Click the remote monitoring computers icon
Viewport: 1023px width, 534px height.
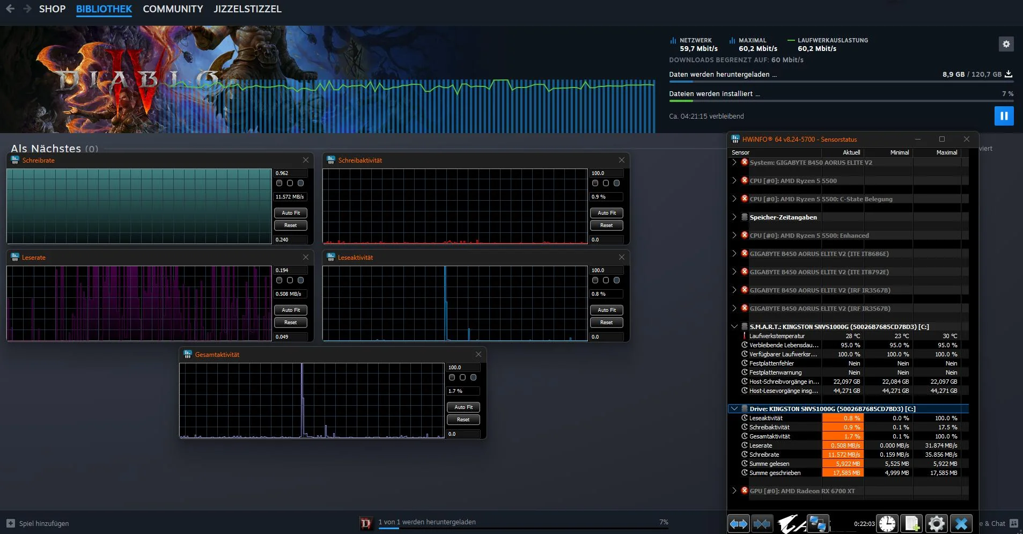click(x=818, y=523)
